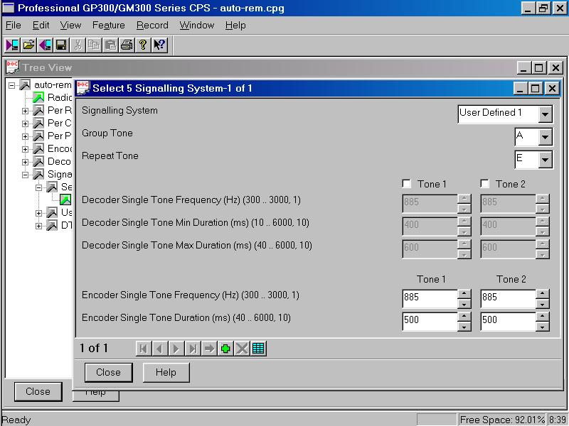569x426 pixels.
Task: Go to first record navigation icon
Action: click(144, 349)
